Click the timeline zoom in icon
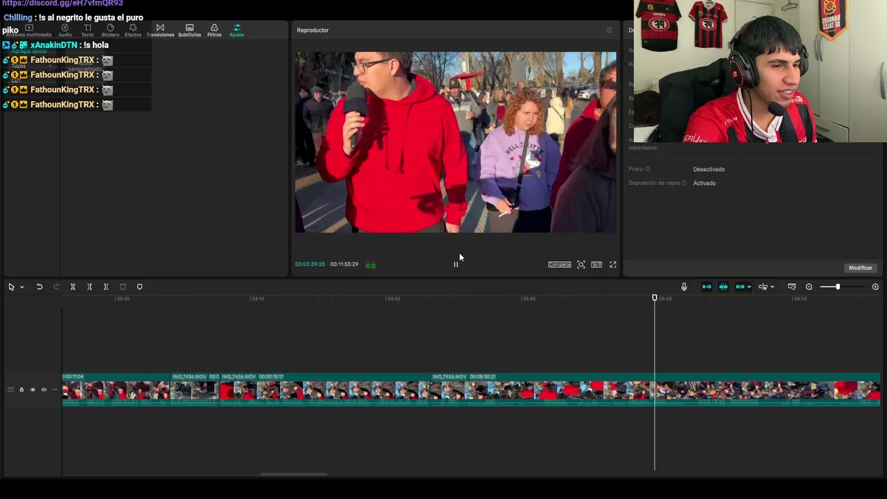 coord(875,287)
